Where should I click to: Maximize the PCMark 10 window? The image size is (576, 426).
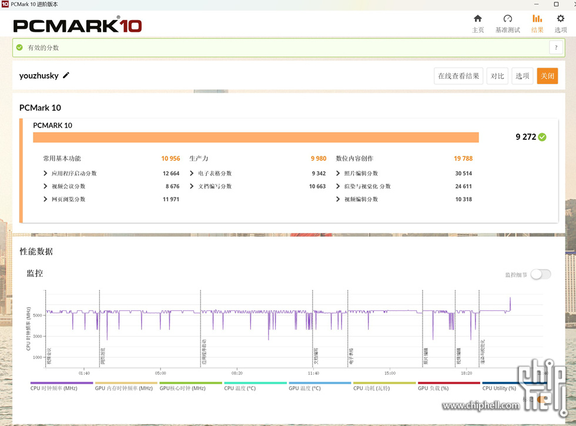[556, 4]
